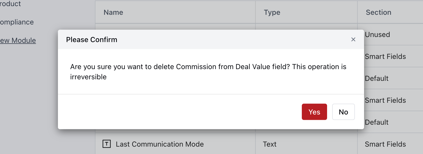Click the Text type icon beside Last Communication Mode
The image size is (423, 154).
tap(107, 144)
